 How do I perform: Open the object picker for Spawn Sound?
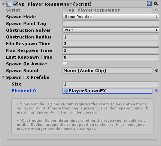coord(157,71)
